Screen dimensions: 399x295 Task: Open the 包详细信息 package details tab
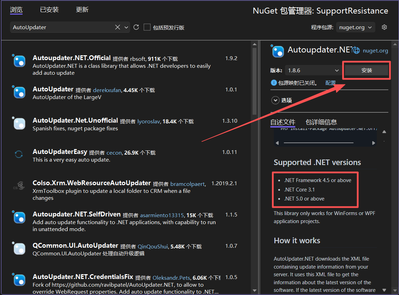[321, 122]
